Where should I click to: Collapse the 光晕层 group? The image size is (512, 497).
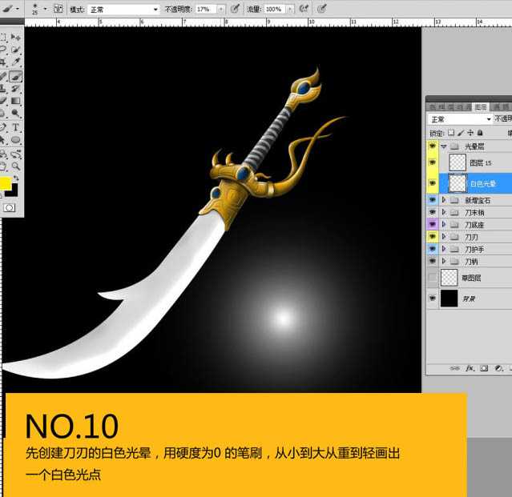tap(444, 146)
